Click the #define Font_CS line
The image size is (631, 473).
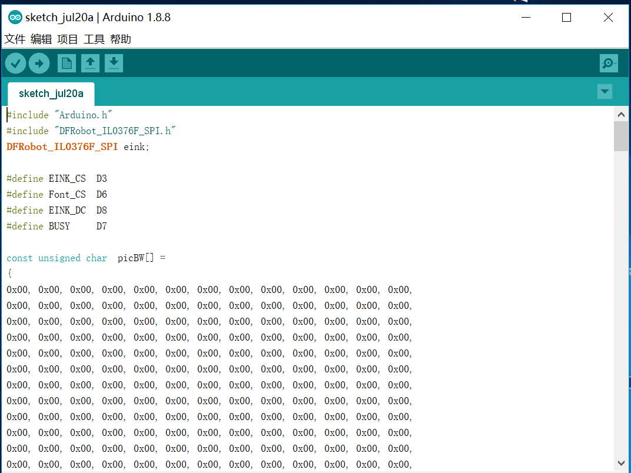pos(57,194)
